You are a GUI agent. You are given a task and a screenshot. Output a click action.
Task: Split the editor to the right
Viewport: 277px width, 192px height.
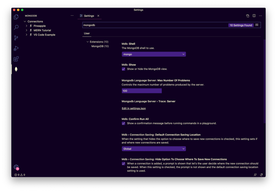coord(254,16)
